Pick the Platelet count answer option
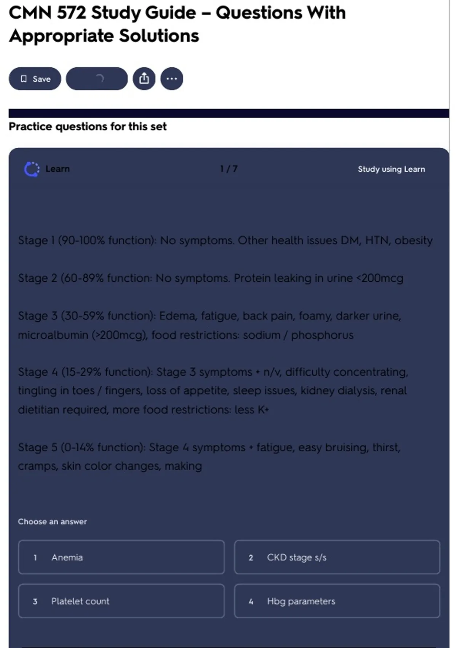 (121, 601)
